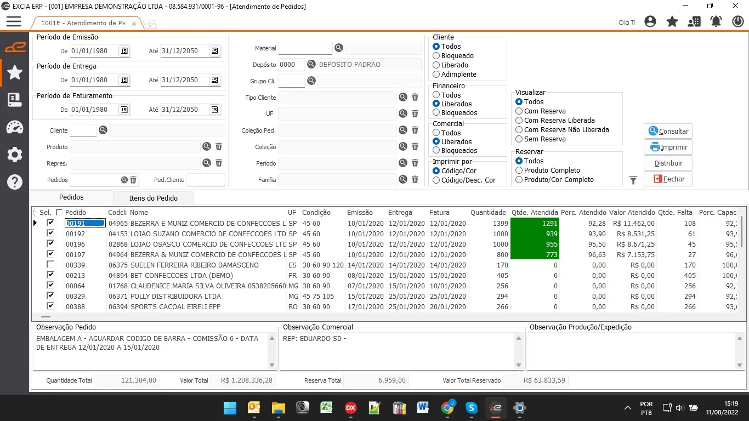Select row SUELEN FERREIRA RIBEIRO DAMASCENO
The image size is (749, 421).
(x=384, y=265)
